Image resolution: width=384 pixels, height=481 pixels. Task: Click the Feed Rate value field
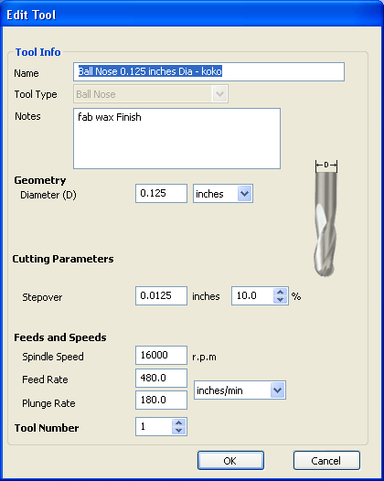(x=161, y=378)
